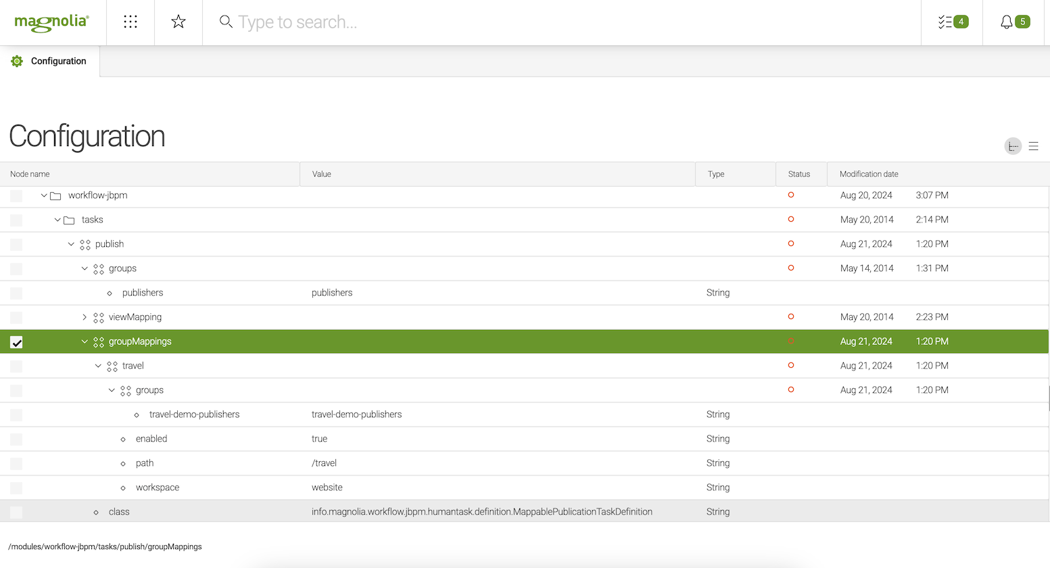
Task: Collapse the publish node
Action: [71, 244]
